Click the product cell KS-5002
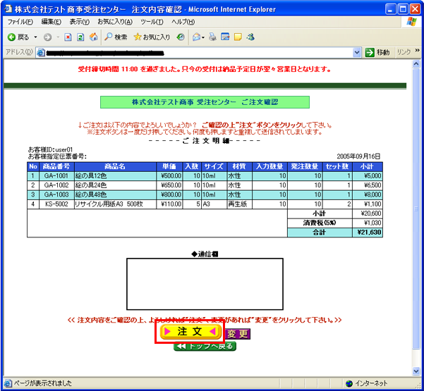Viewport: 424px width, 391px height. [56, 204]
